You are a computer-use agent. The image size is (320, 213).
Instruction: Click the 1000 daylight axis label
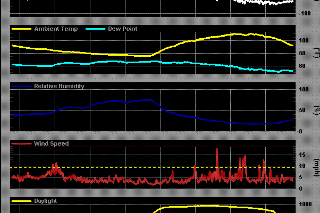click(305, 204)
